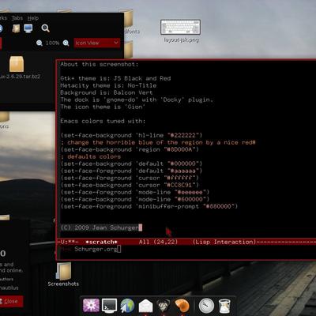
Task: Open the Home folder icon in Nautilus toolbar
Action: coord(16,28)
